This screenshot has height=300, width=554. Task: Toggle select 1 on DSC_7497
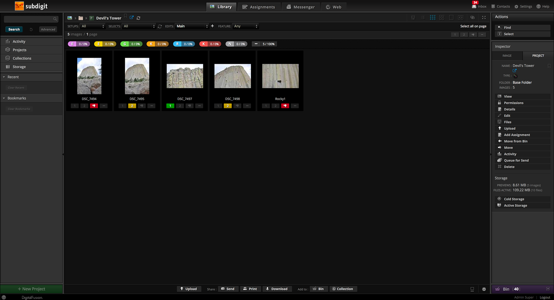click(170, 106)
